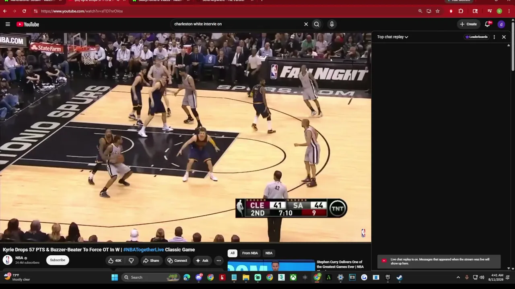Click the Share button
The image size is (515, 289).
pyautogui.click(x=151, y=261)
